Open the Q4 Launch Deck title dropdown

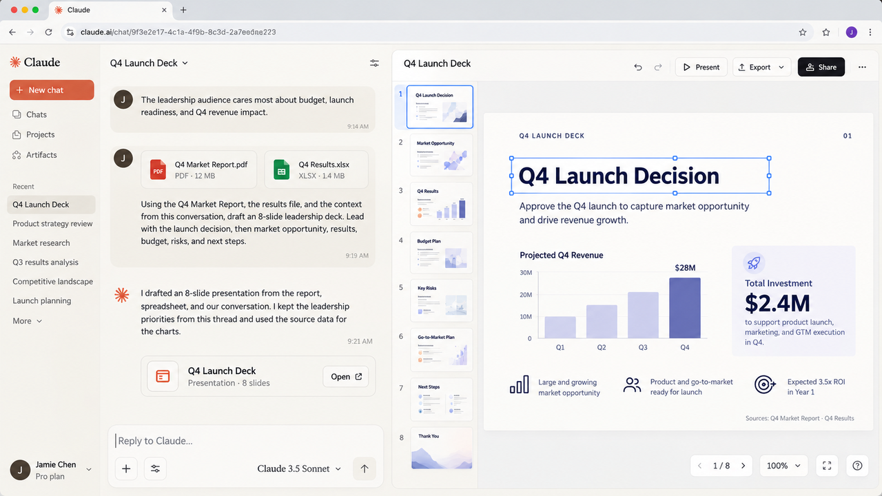tap(149, 63)
